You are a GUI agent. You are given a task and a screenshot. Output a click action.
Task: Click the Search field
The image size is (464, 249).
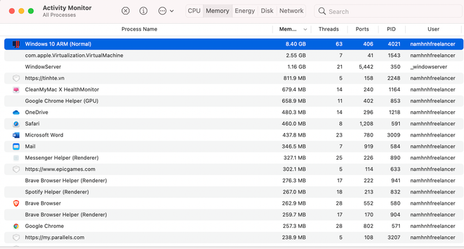[x=388, y=11]
